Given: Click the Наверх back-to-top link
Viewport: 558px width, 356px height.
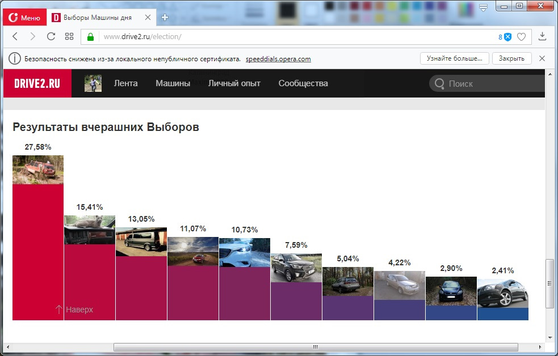Looking at the screenshot, I should click(x=74, y=310).
